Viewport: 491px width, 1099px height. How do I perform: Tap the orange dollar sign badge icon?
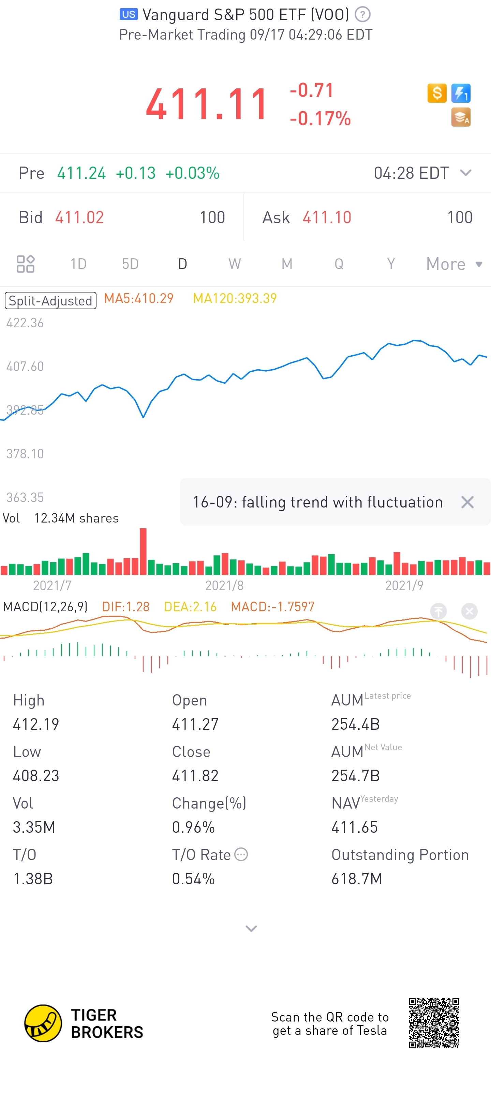pos(437,93)
